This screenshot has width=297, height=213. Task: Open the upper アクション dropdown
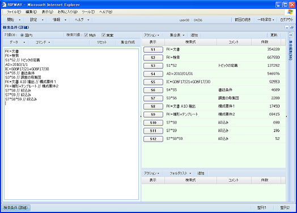point(151,35)
